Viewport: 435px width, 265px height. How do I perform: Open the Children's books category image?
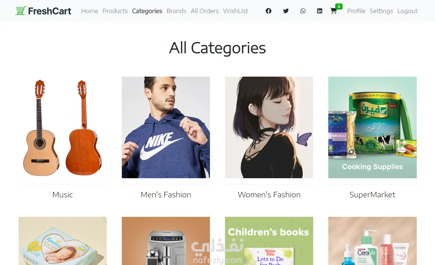pyautogui.click(x=269, y=241)
